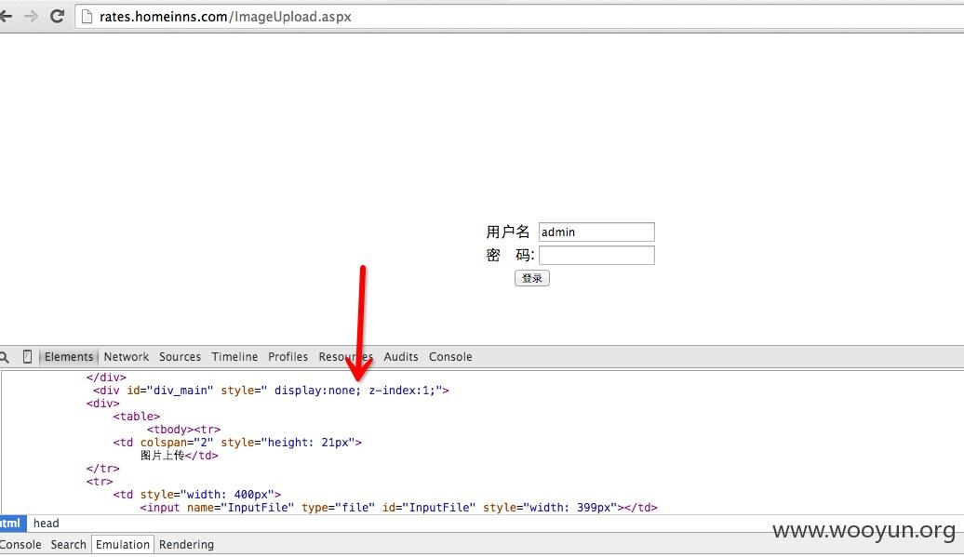This screenshot has width=964, height=557.
Task: Select the td colspan="2" line
Action: click(237, 443)
